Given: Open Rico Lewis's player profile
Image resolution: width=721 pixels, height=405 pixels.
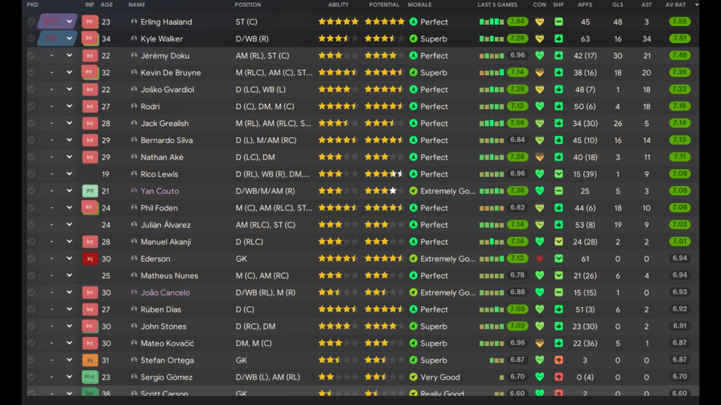Looking at the screenshot, I should tap(159, 174).
